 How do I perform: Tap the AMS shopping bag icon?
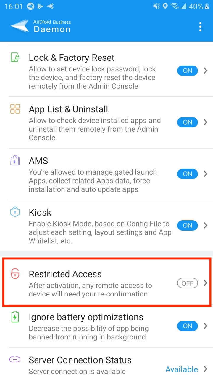15,160
